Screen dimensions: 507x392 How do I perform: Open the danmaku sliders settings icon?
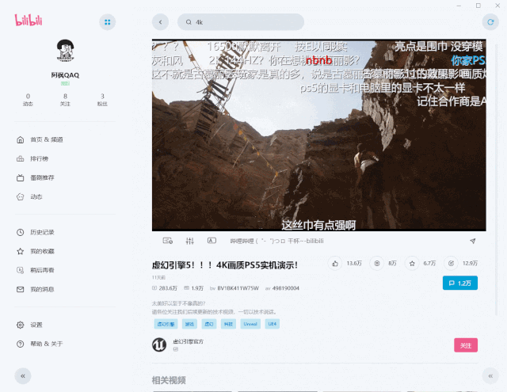point(190,241)
